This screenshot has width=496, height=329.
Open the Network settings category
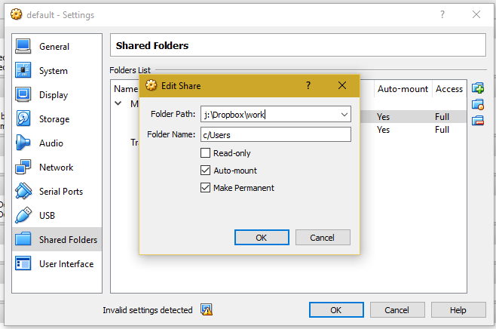click(x=56, y=168)
